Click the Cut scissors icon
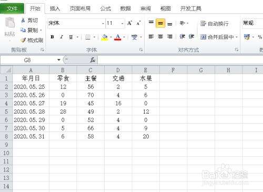The height and width of the screenshot is (192, 263). point(23,20)
